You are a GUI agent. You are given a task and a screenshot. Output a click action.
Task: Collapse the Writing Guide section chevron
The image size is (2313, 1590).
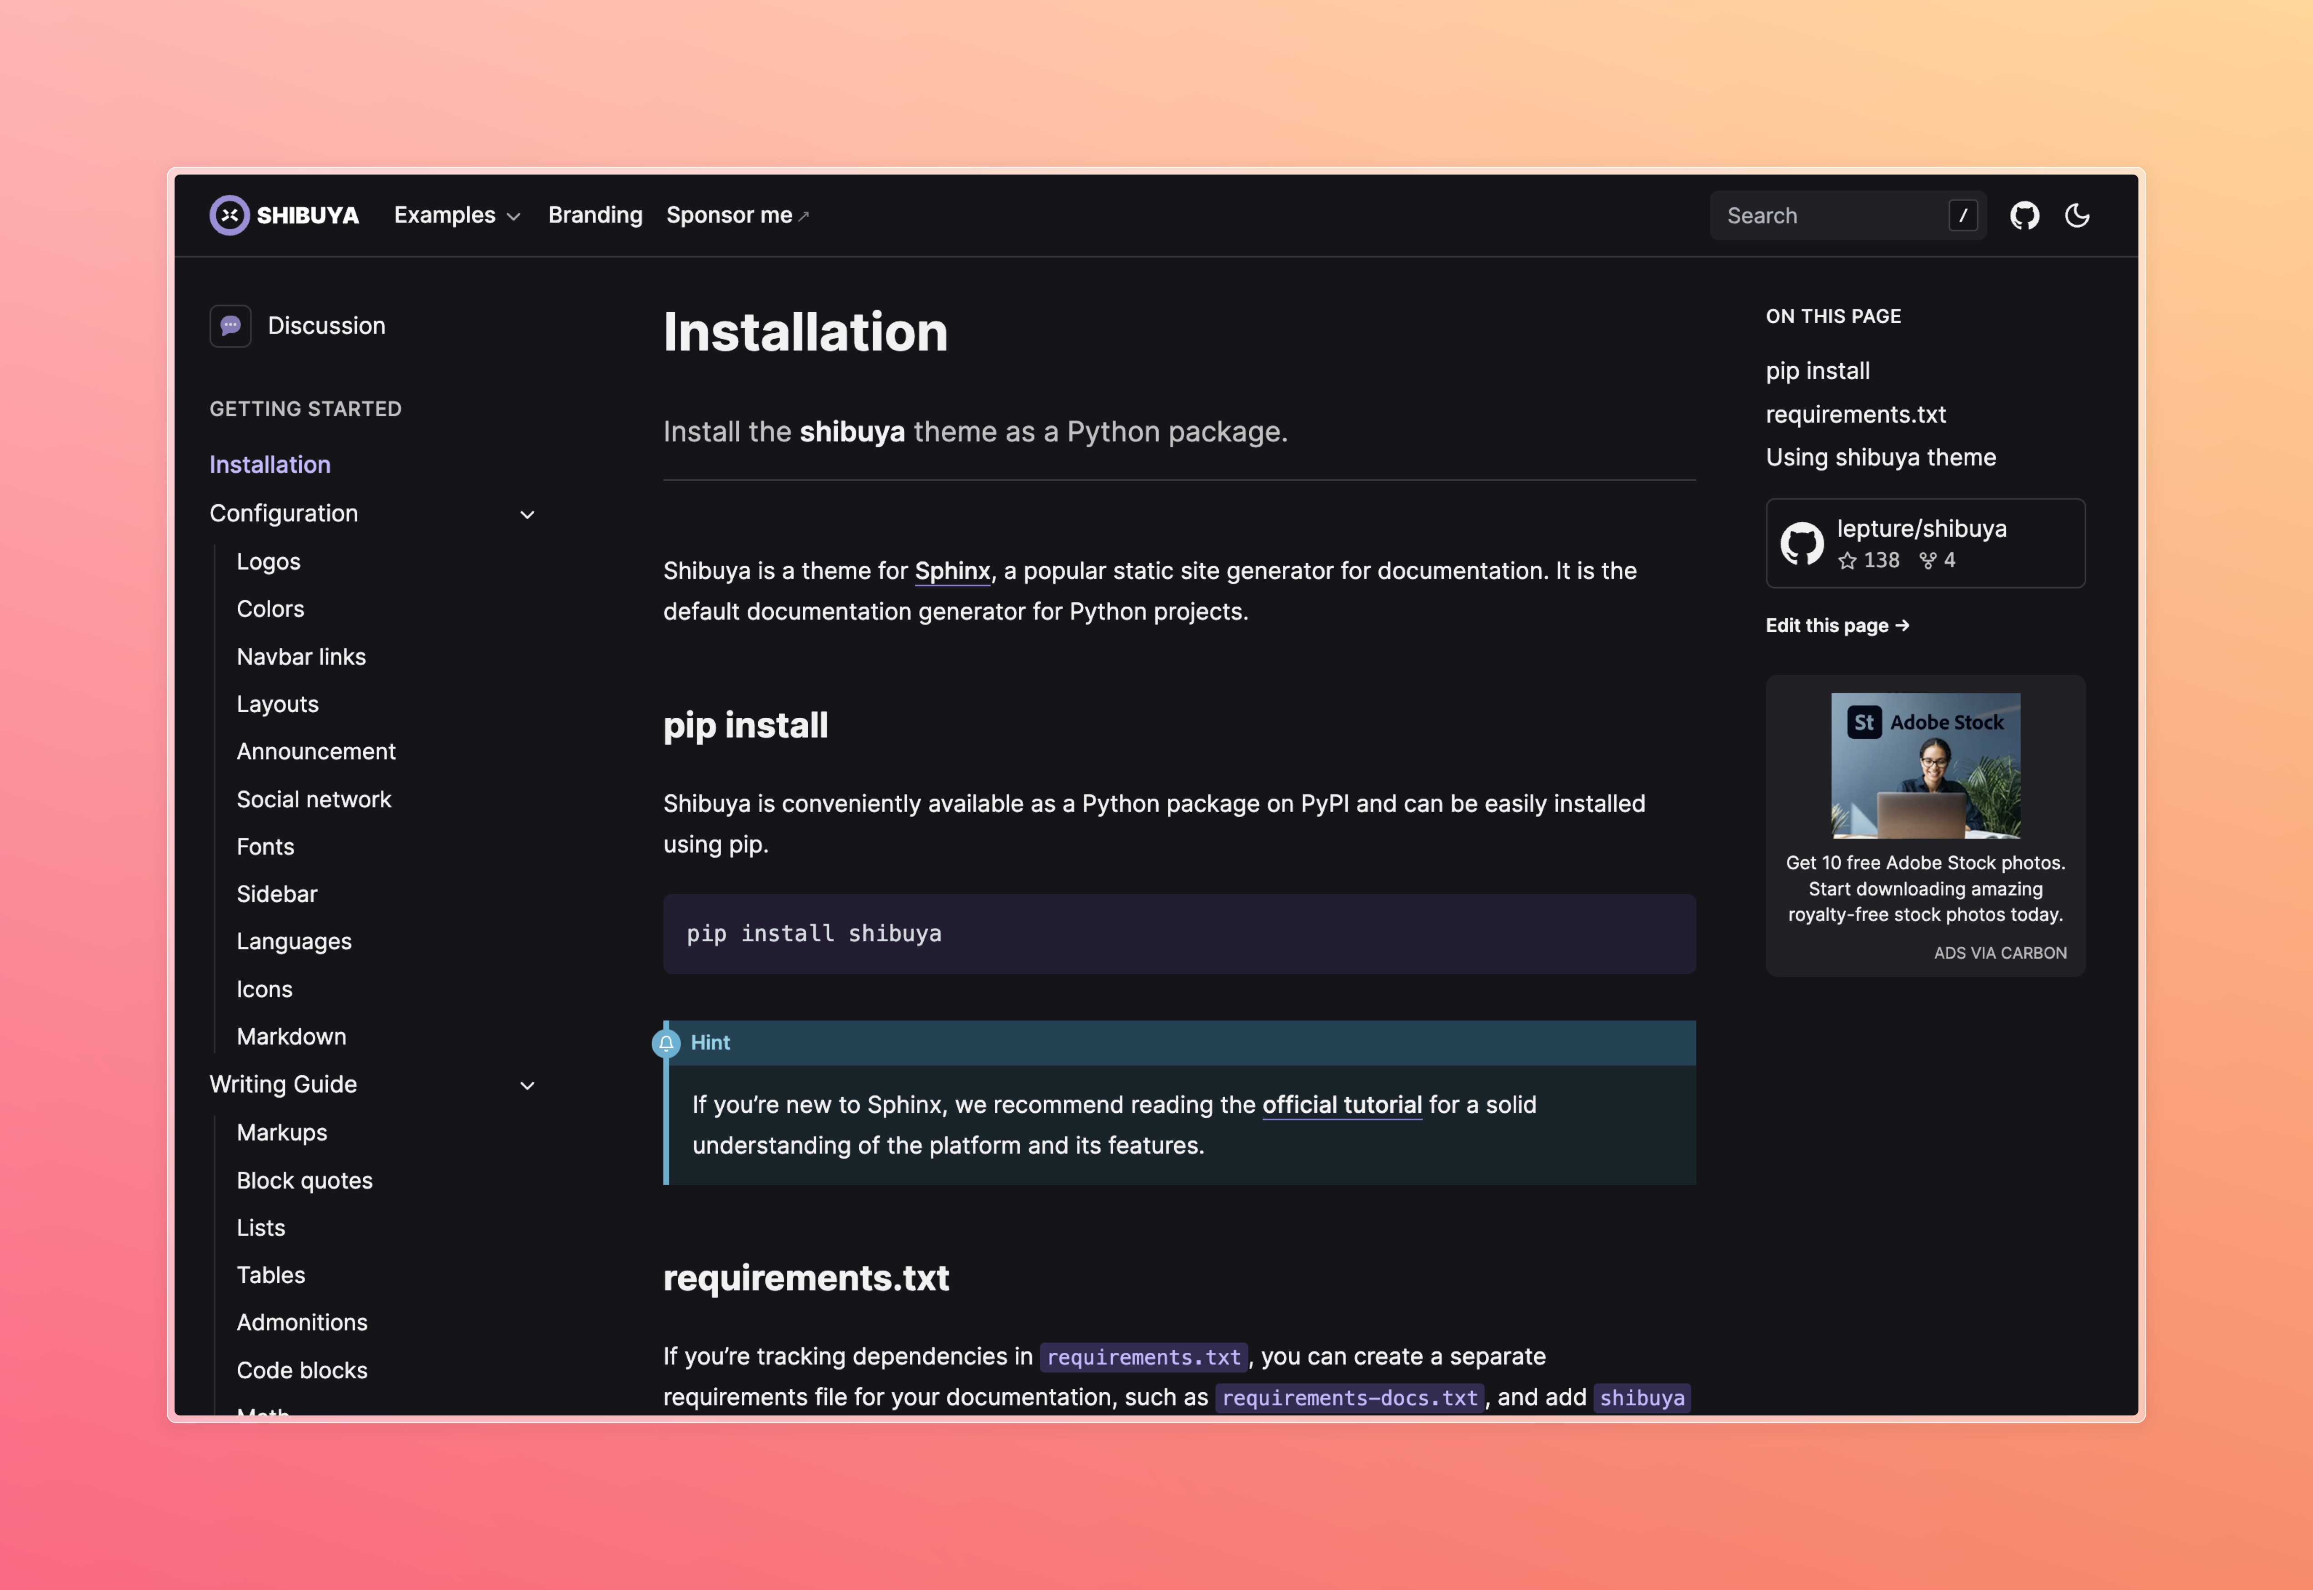[528, 1085]
